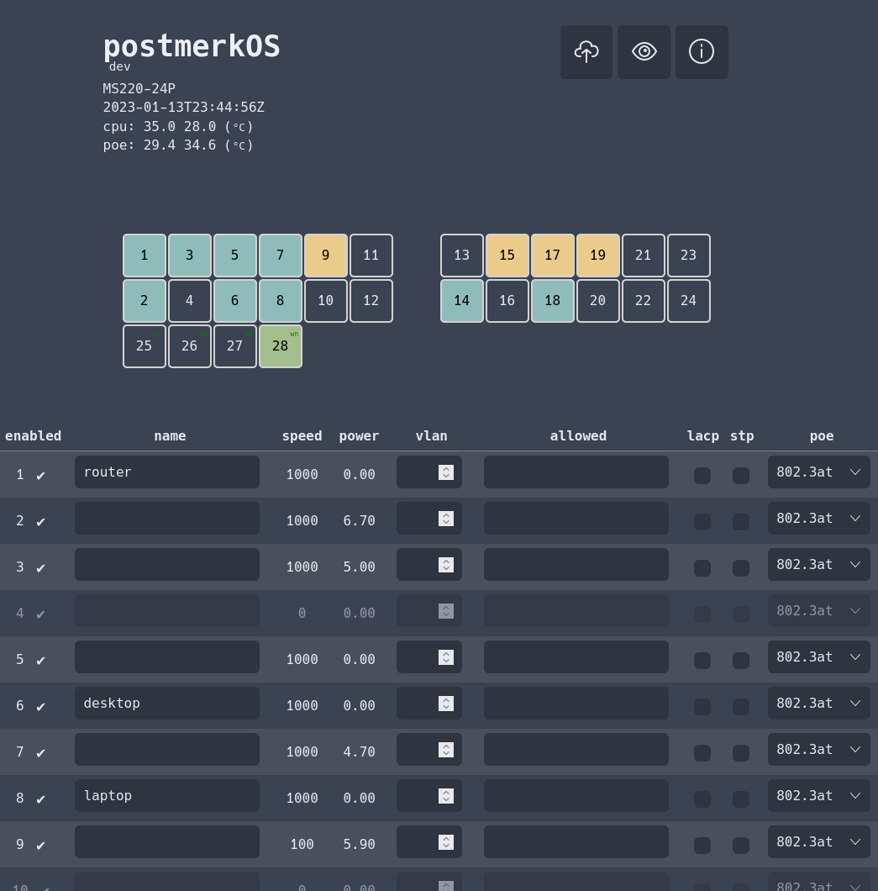Open poe mode dropdown for port 8
Screen dimensions: 878x891
tap(819, 795)
